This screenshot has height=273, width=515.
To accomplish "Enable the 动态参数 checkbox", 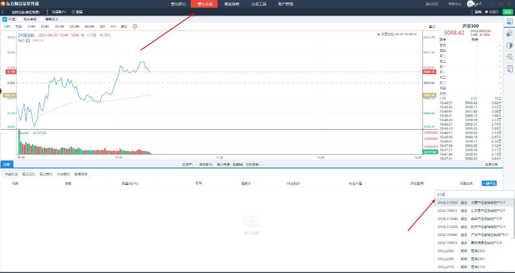I will tap(20, 19).
